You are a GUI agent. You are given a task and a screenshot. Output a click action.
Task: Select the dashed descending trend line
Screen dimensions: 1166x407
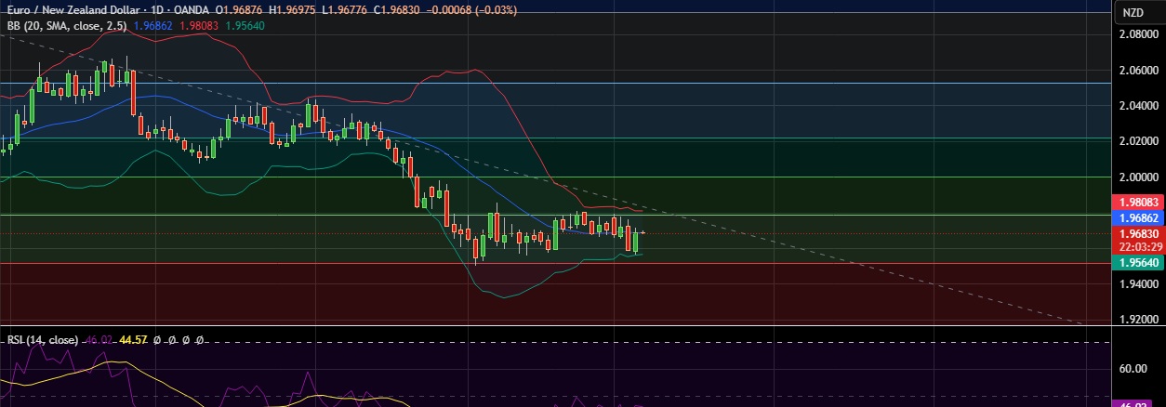click(x=837, y=256)
